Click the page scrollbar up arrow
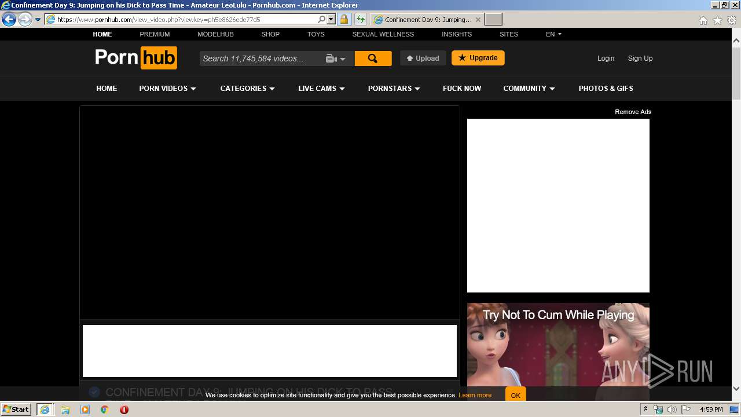741x417 pixels. (736, 41)
